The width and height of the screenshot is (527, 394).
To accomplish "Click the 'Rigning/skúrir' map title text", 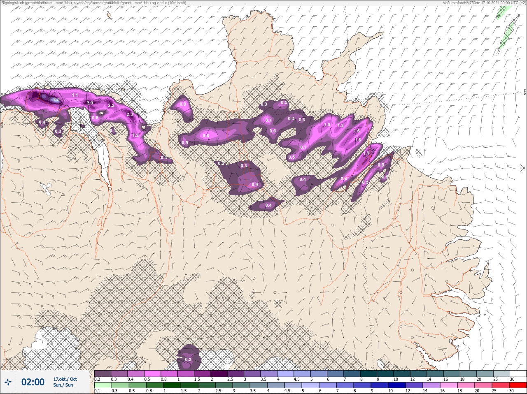I will (12, 2).
